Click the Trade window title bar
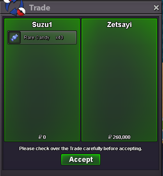 [91, 8]
